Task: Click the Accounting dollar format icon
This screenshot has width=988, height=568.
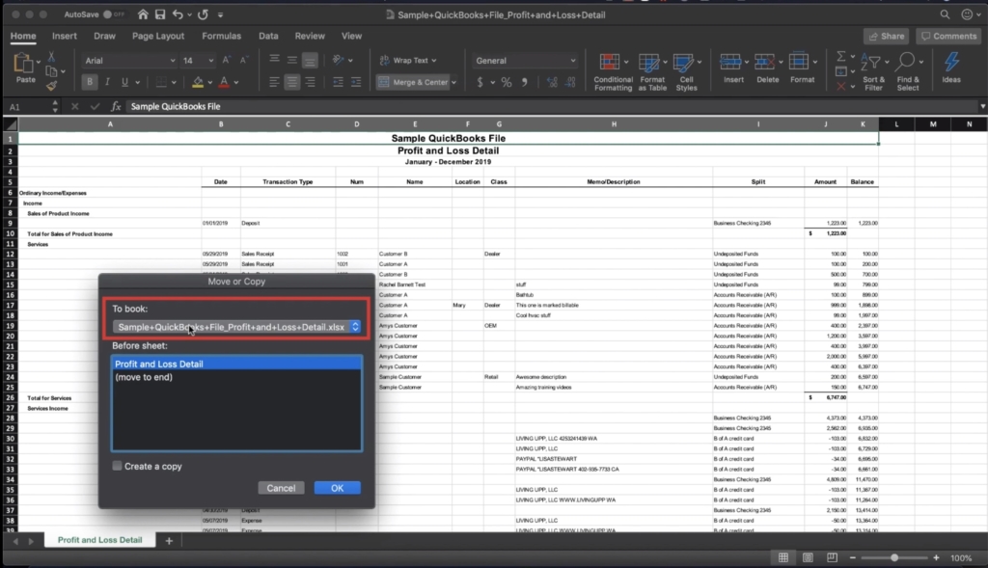Action: tap(480, 83)
